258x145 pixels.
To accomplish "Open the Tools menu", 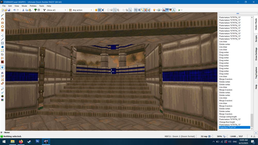I will [42, 6].
